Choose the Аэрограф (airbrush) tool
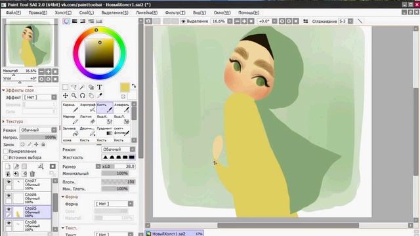The image size is (420, 236). click(87, 108)
